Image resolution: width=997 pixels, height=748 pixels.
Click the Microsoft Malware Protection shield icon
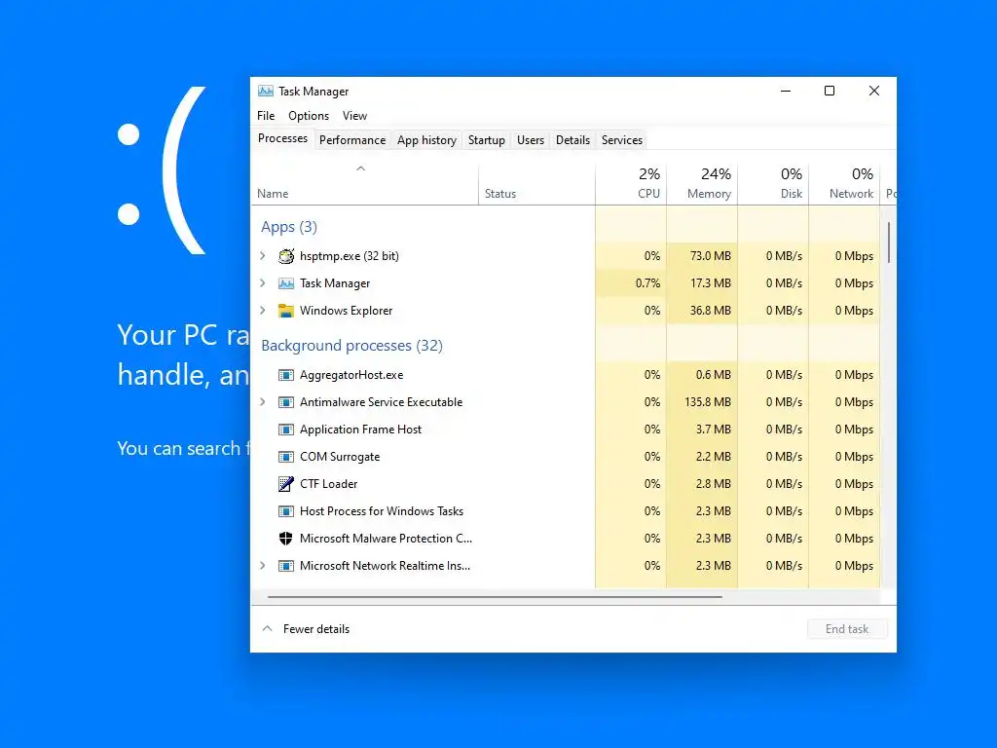coord(286,538)
